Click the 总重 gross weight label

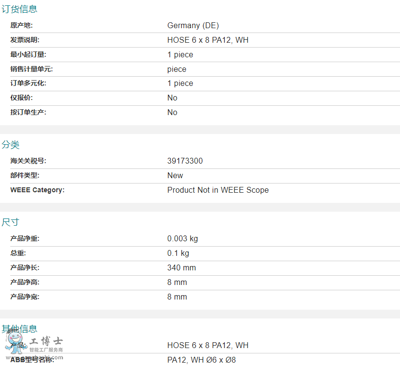coord(18,253)
